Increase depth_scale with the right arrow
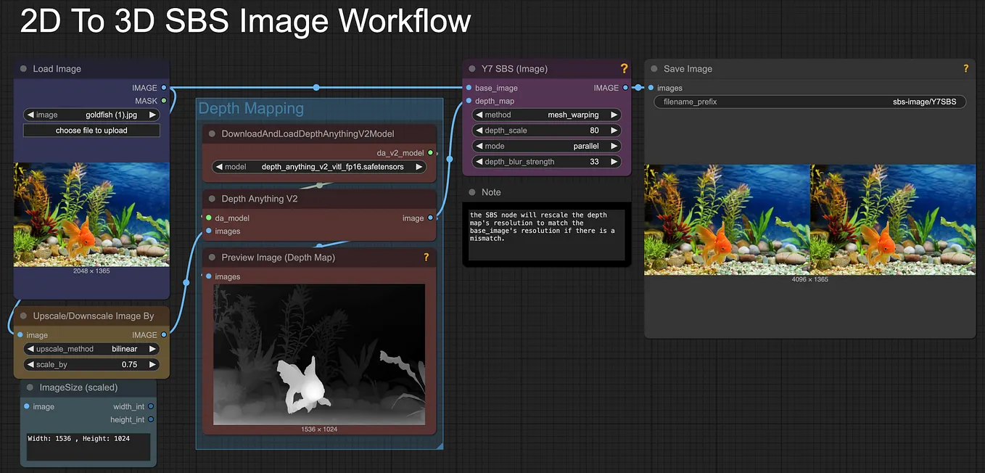This screenshot has height=473, width=985. (x=614, y=131)
